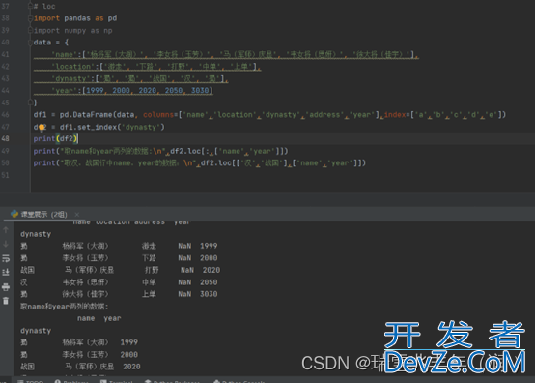Click 'pd.DataFrame' in the df1 assignment
535x383 pixels.
coord(86,115)
